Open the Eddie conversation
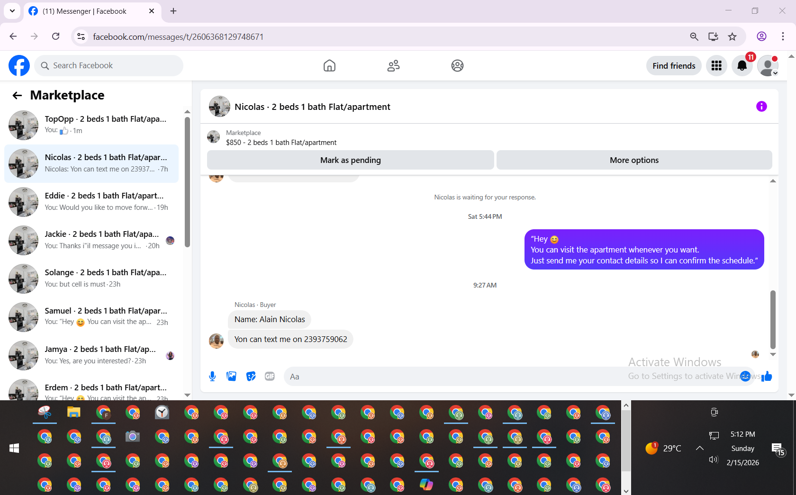Image resolution: width=796 pixels, height=495 pixels. click(91, 202)
